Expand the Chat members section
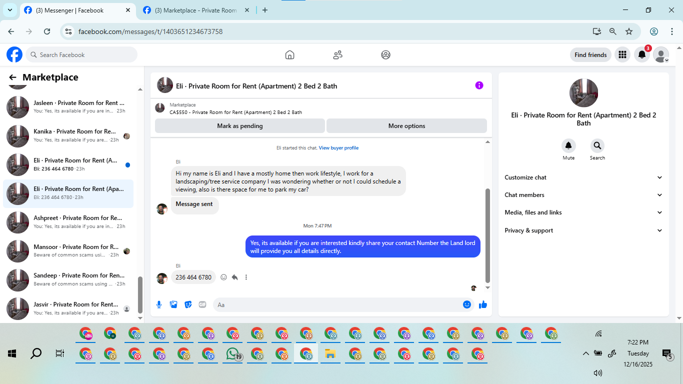 (x=583, y=195)
